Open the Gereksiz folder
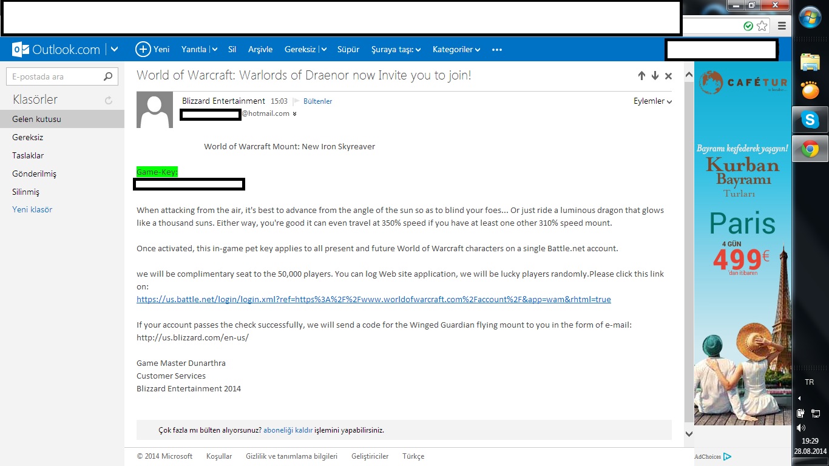829x466 pixels. click(28, 137)
